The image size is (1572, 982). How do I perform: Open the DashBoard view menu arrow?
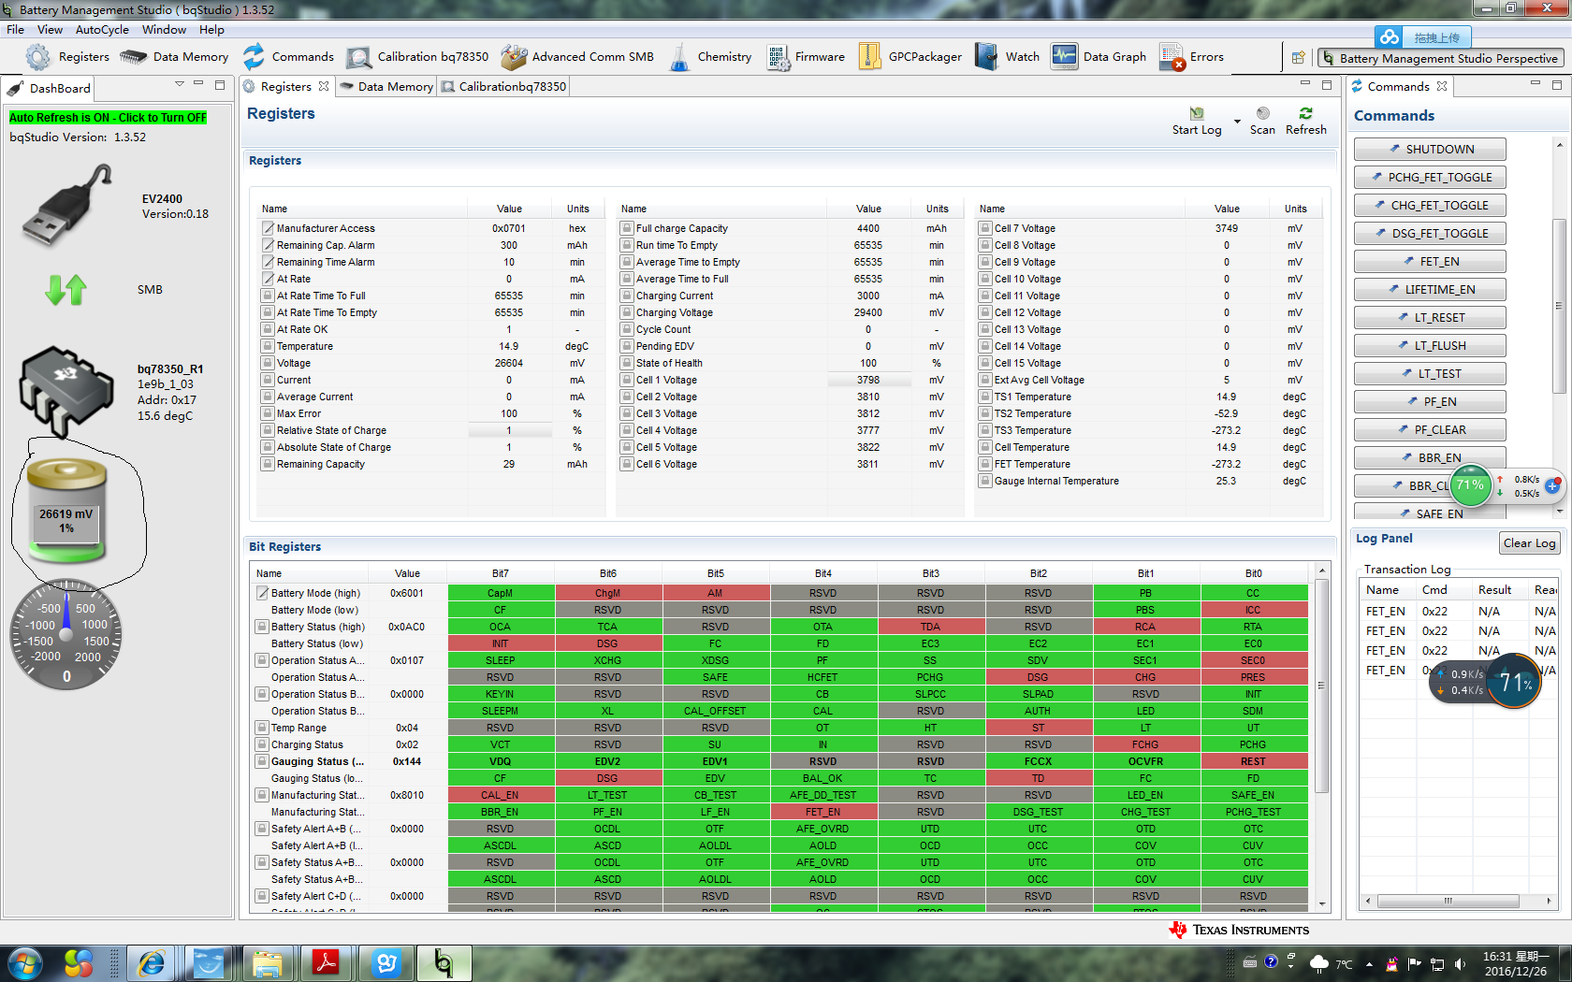tap(180, 84)
